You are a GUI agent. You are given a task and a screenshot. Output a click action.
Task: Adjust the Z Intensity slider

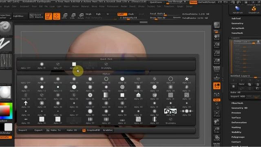click(x=128, y=18)
